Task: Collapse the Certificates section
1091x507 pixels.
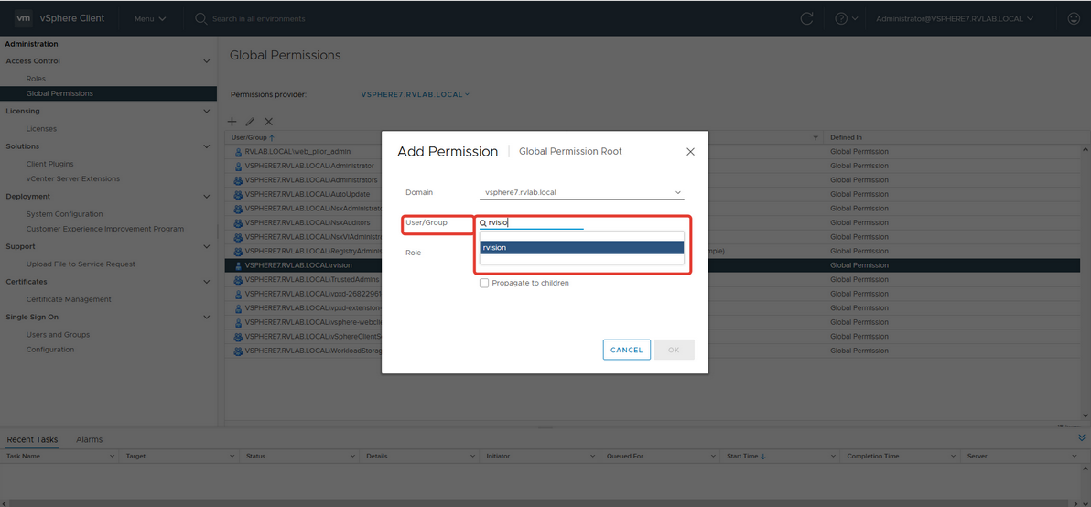Action: [x=206, y=283]
